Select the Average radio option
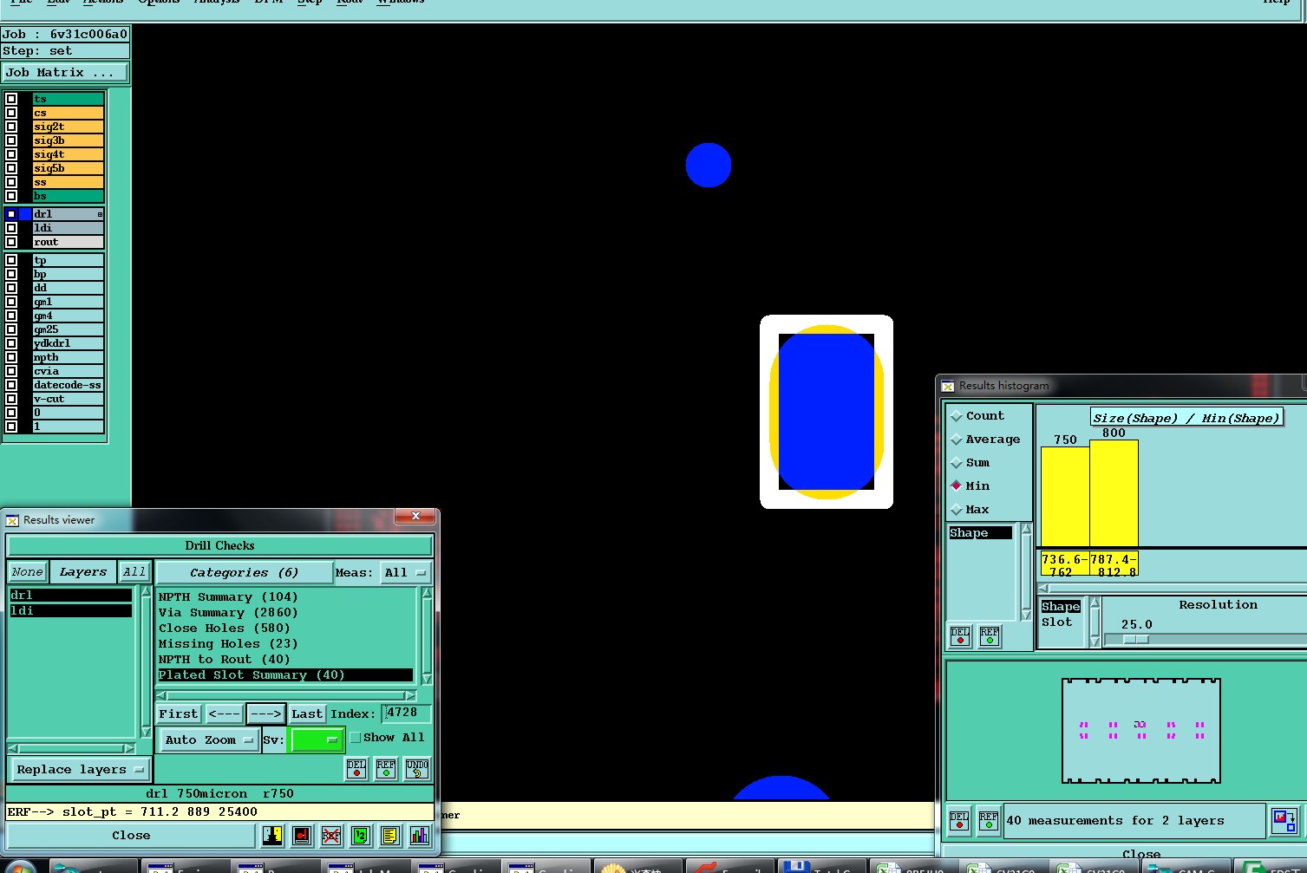The width and height of the screenshot is (1307, 873). click(957, 440)
